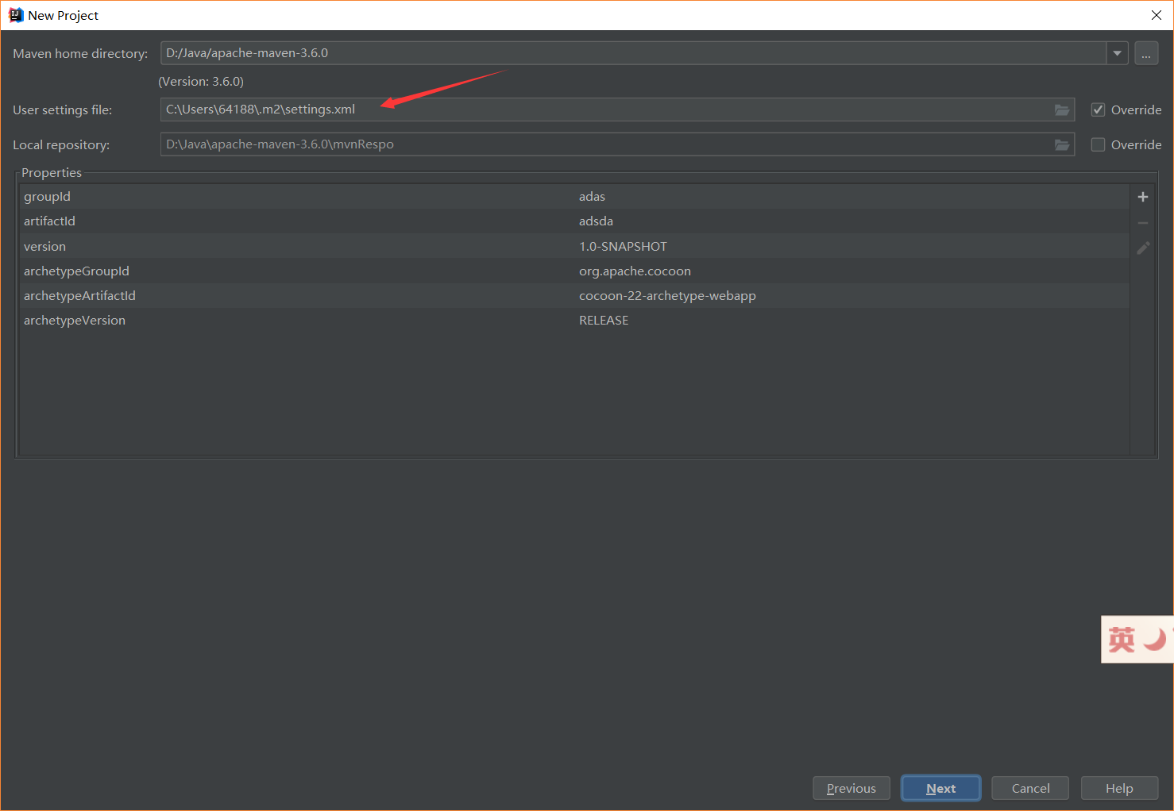Click the IME language indicator '英'
This screenshot has height=811, width=1174.
click(1122, 640)
